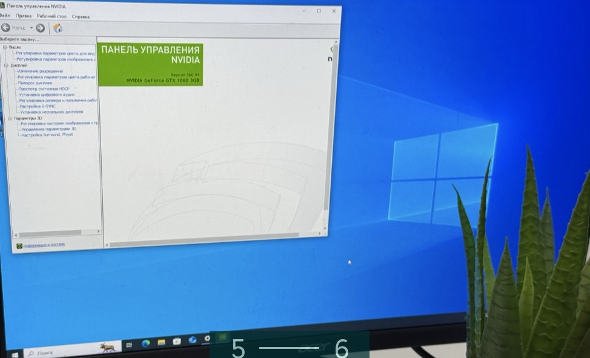Collapse the Видео tree section
The height and width of the screenshot is (358, 590).
pyautogui.click(x=5, y=47)
